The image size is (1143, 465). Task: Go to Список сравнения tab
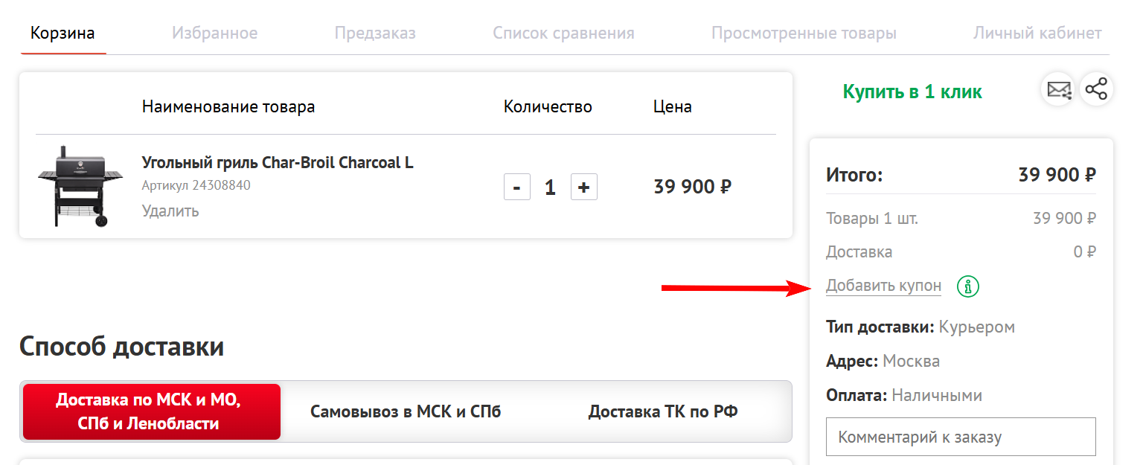click(563, 33)
